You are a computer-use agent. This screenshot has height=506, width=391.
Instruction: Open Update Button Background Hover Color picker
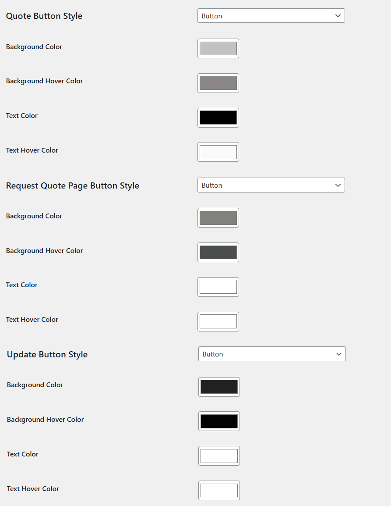[219, 421]
